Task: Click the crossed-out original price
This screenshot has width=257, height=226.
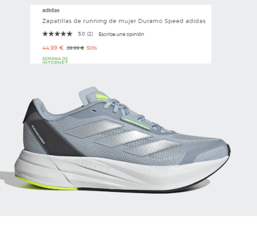Action: 75,48
